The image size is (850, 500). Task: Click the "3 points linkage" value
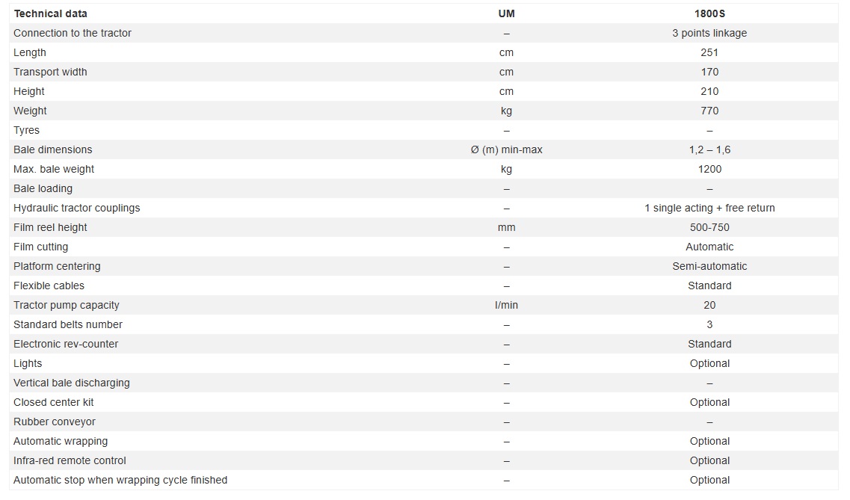(x=709, y=33)
